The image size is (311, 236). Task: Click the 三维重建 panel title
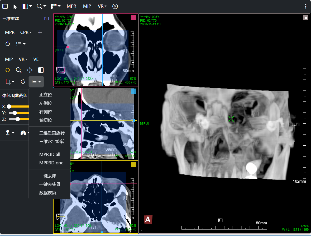(11, 18)
